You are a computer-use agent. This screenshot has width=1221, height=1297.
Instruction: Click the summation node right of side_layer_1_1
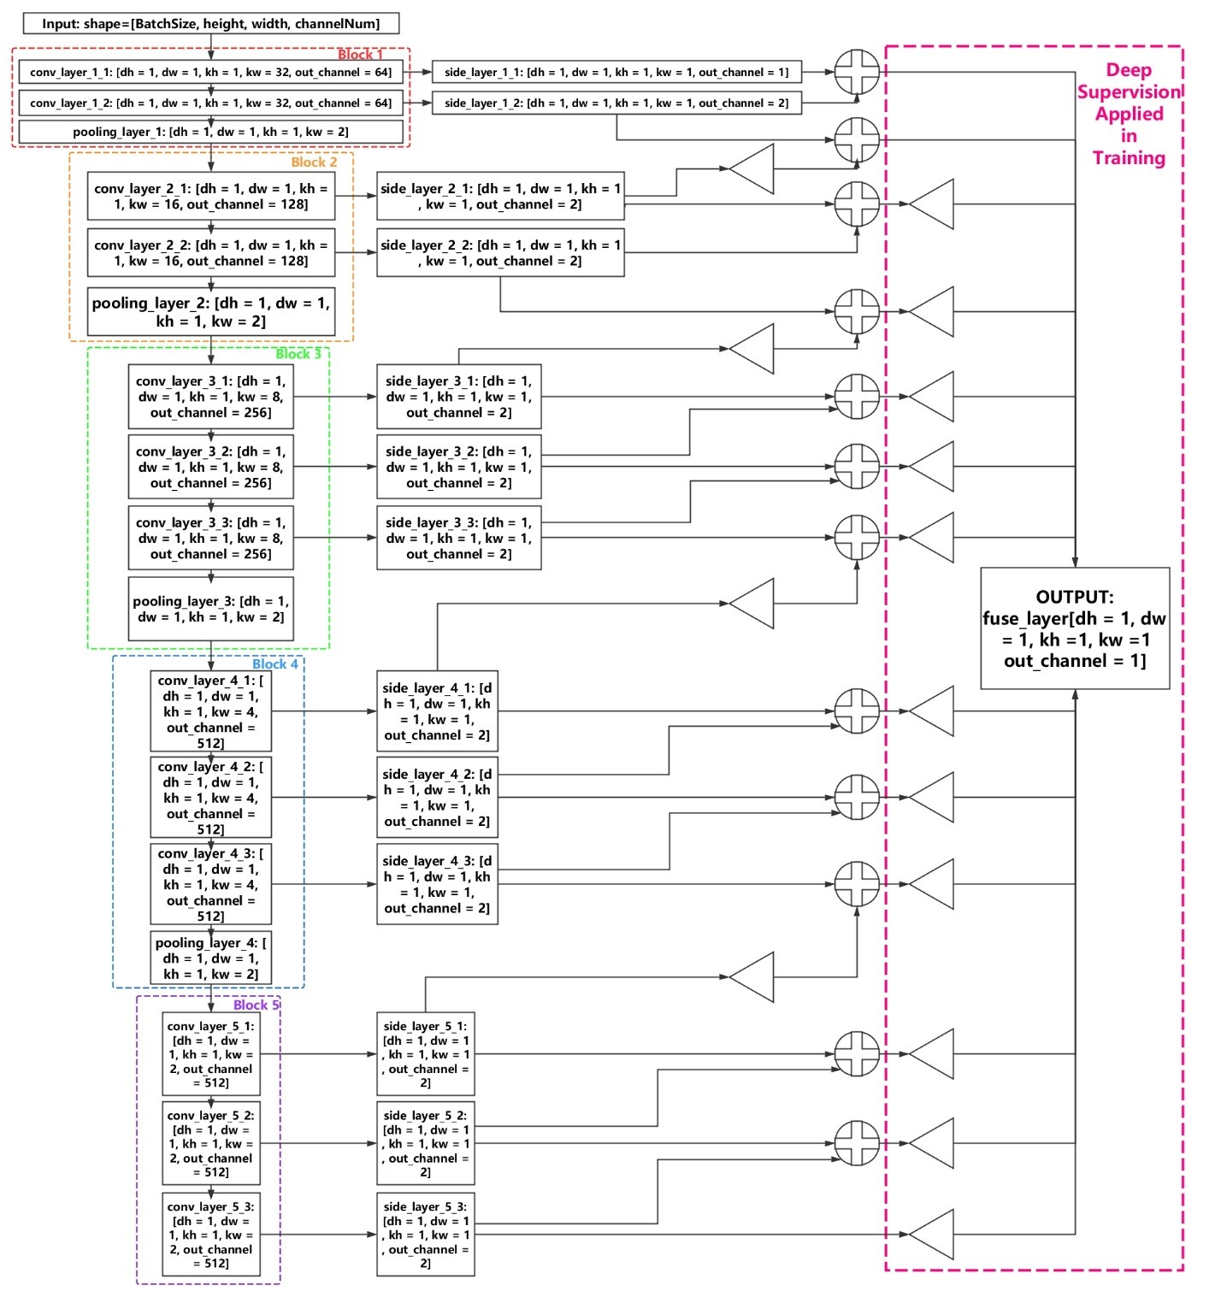(856, 72)
